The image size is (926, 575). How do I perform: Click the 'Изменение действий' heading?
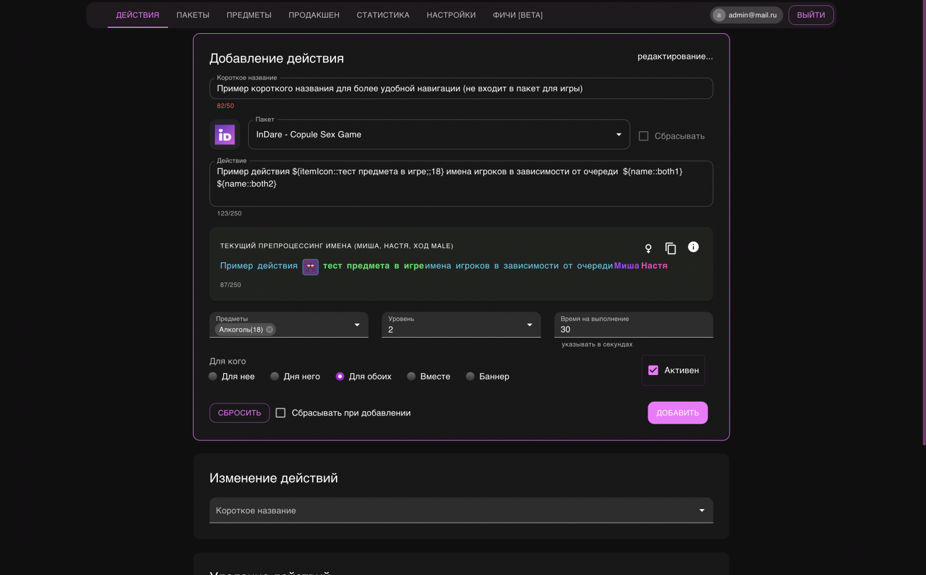click(x=274, y=478)
